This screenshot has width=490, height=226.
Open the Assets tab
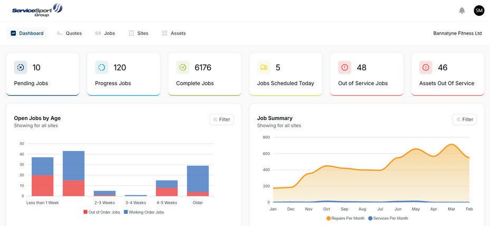[174, 33]
